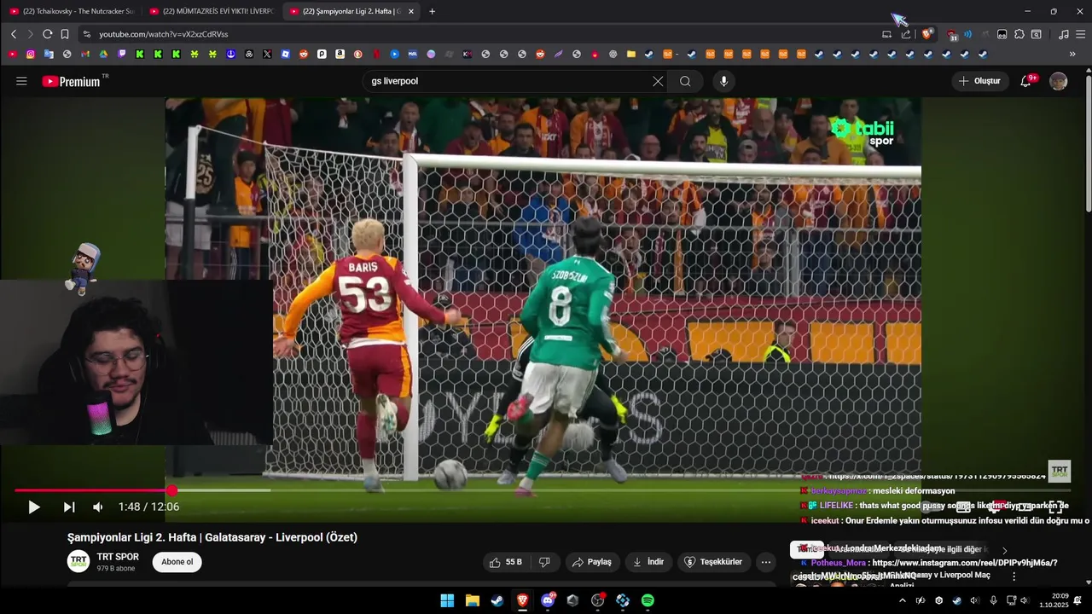
Task: Open TRT SPOR channel link
Action: (x=118, y=557)
